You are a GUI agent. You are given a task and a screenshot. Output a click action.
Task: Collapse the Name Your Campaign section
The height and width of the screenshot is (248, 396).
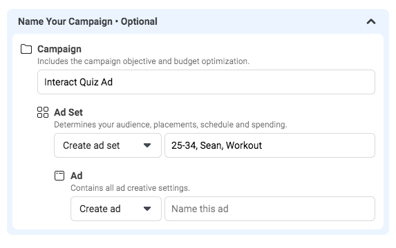(x=371, y=21)
